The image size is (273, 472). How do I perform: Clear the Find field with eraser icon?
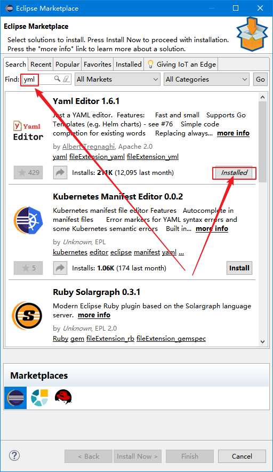pyautogui.click(x=66, y=79)
